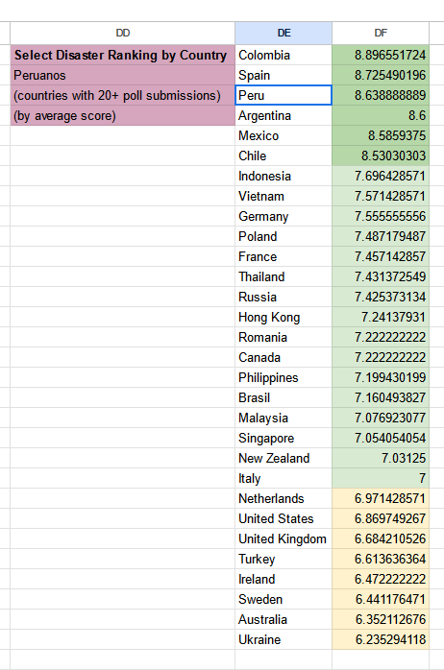Click the Italy cell
This screenshot has height=670, width=444.
[284, 478]
